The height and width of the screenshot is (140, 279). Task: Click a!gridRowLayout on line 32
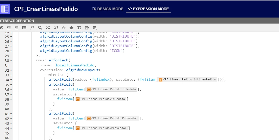click(x=82, y=70)
